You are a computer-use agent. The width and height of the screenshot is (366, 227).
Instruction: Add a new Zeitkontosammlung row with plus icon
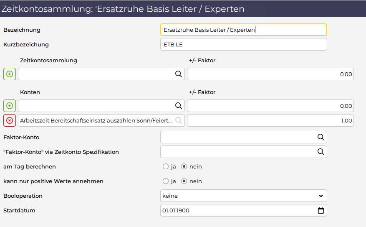tap(10, 74)
